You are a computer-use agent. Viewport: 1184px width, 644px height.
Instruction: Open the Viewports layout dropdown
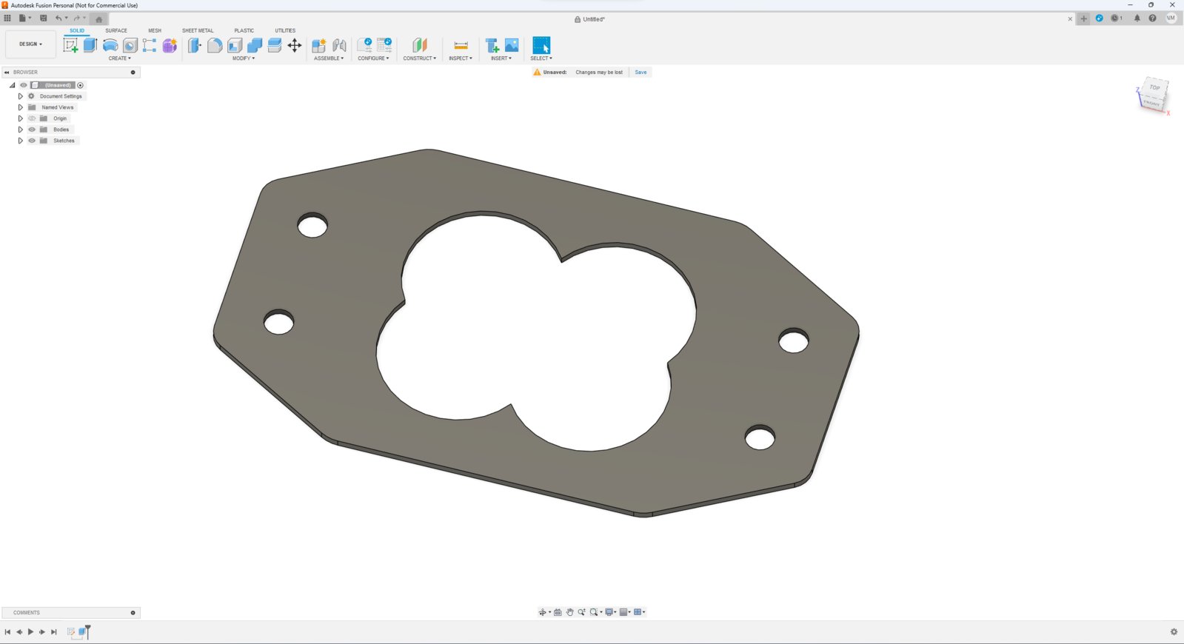(x=640, y=612)
